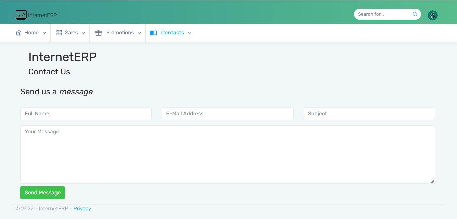Click the Send Message button
The image size is (457, 219).
[x=42, y=193]
